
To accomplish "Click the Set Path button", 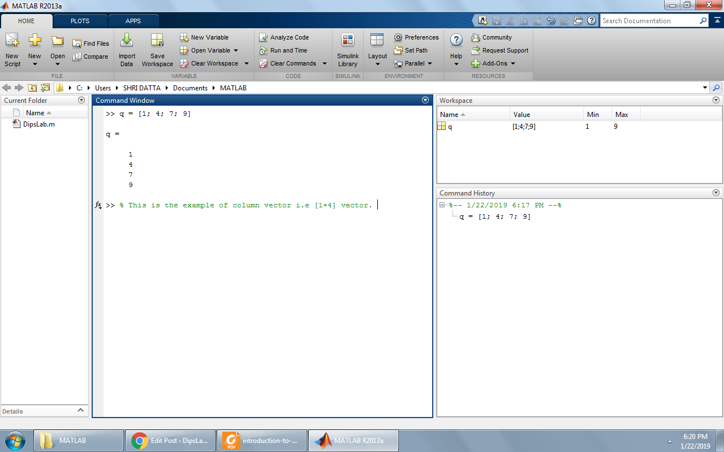I will coord(411,50).
